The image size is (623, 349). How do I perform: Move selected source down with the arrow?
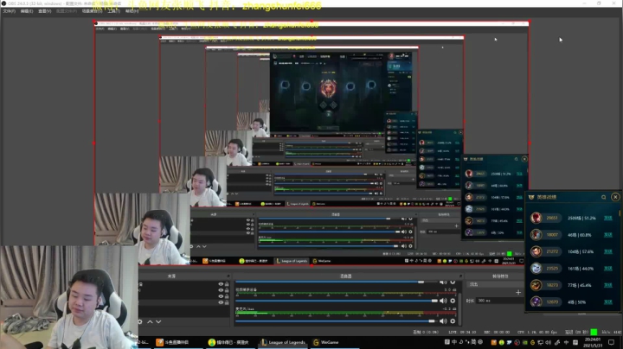click(x=158, y=321)
